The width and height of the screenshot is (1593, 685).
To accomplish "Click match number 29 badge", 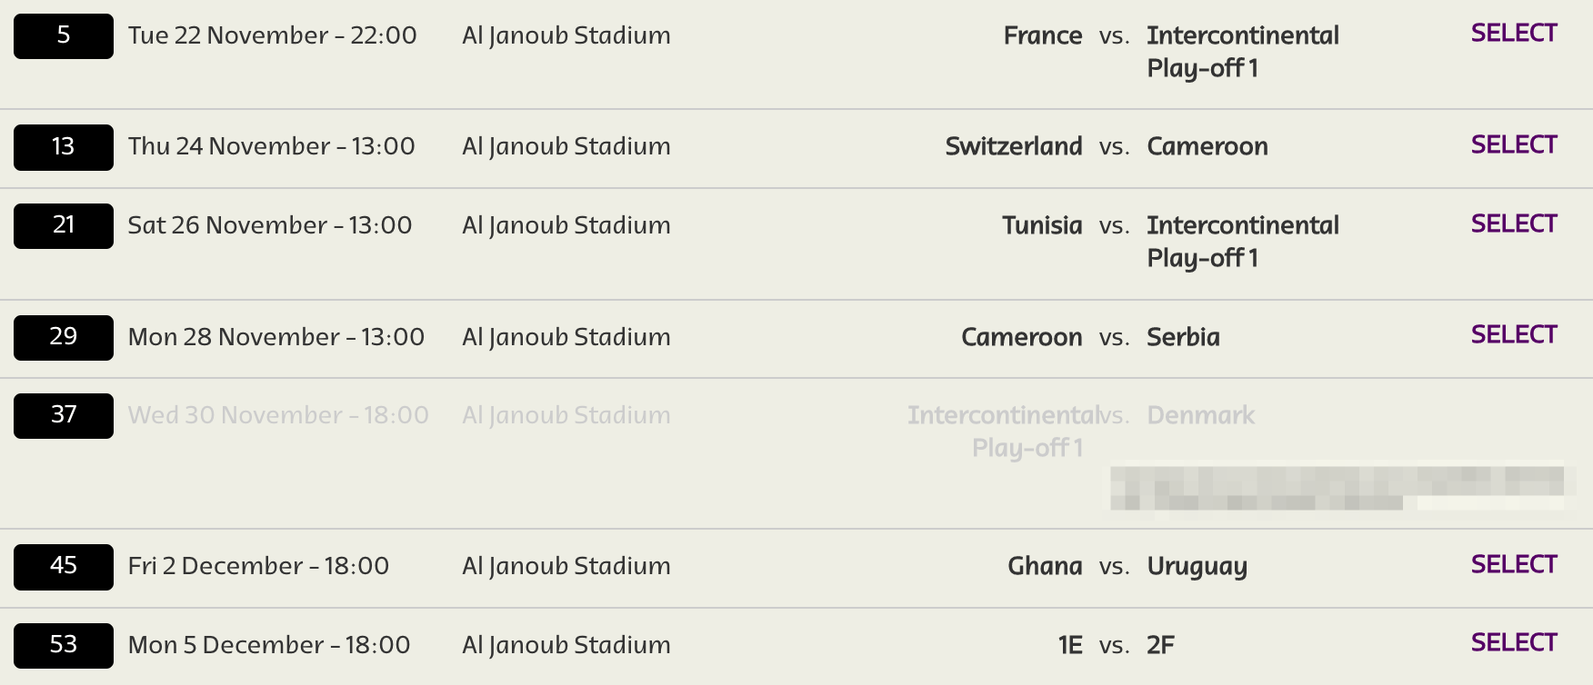I will pos(64,337).
